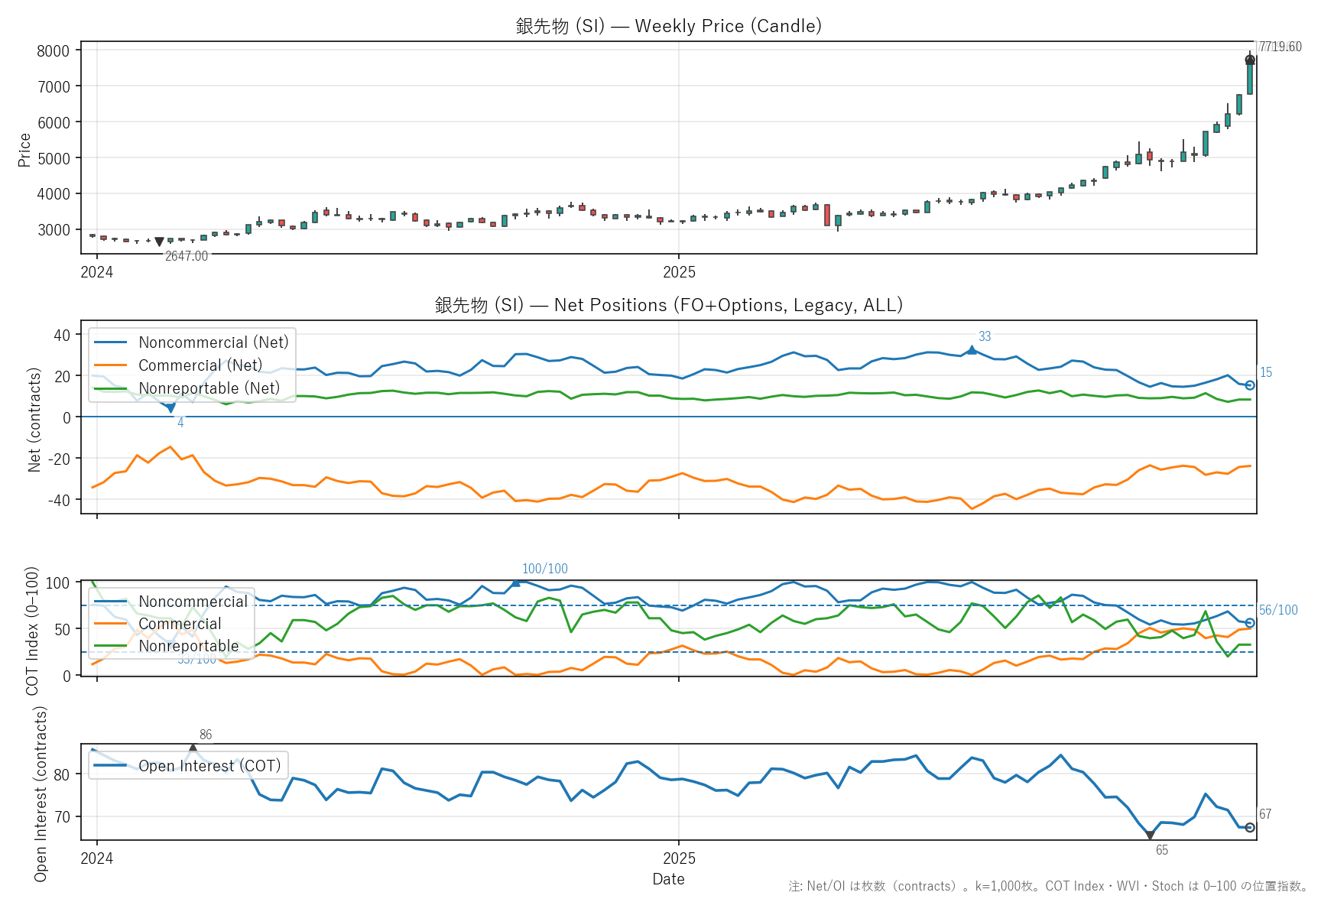This screenshot has height=902, width=1321.
Task: Click the Net Positions chart title
Action: click(x=668, y=305)
